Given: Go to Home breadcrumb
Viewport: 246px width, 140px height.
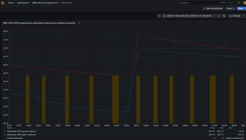Looking at the screenshot, I should pyautogui.click(x=11, y=3).
